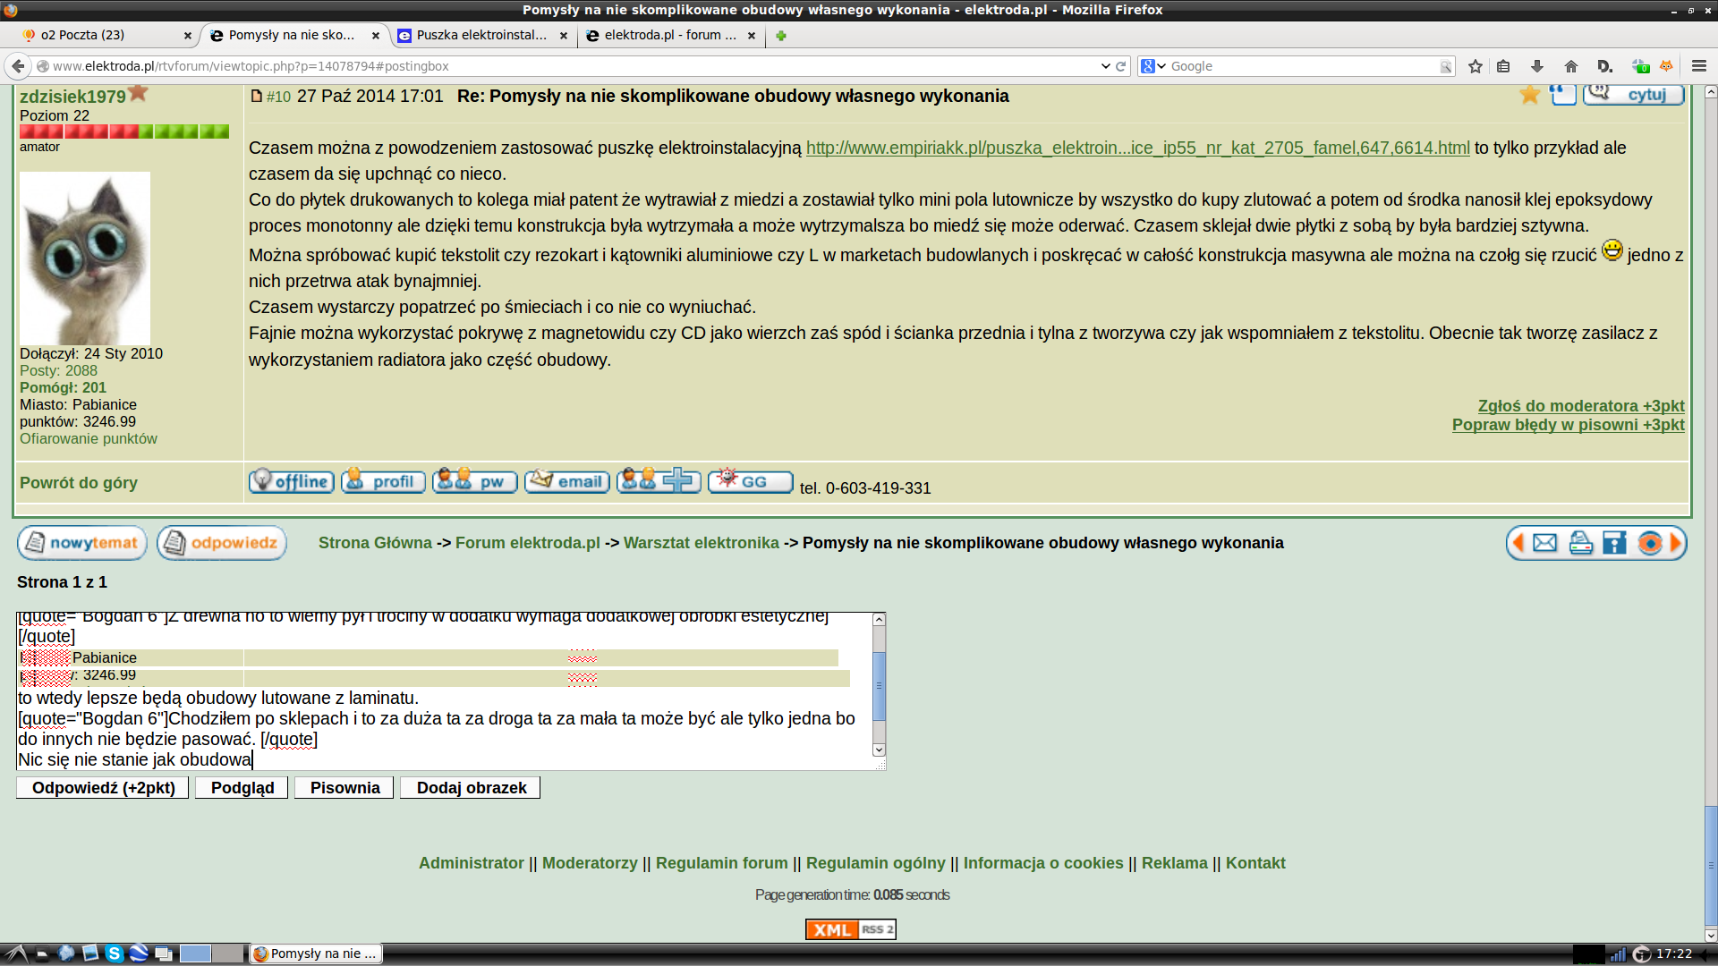Click the orange fox extension icon
Image resolution: width=1718 pixels, height=966 pixels.
pyautogui.click(x=1666, y=66)
